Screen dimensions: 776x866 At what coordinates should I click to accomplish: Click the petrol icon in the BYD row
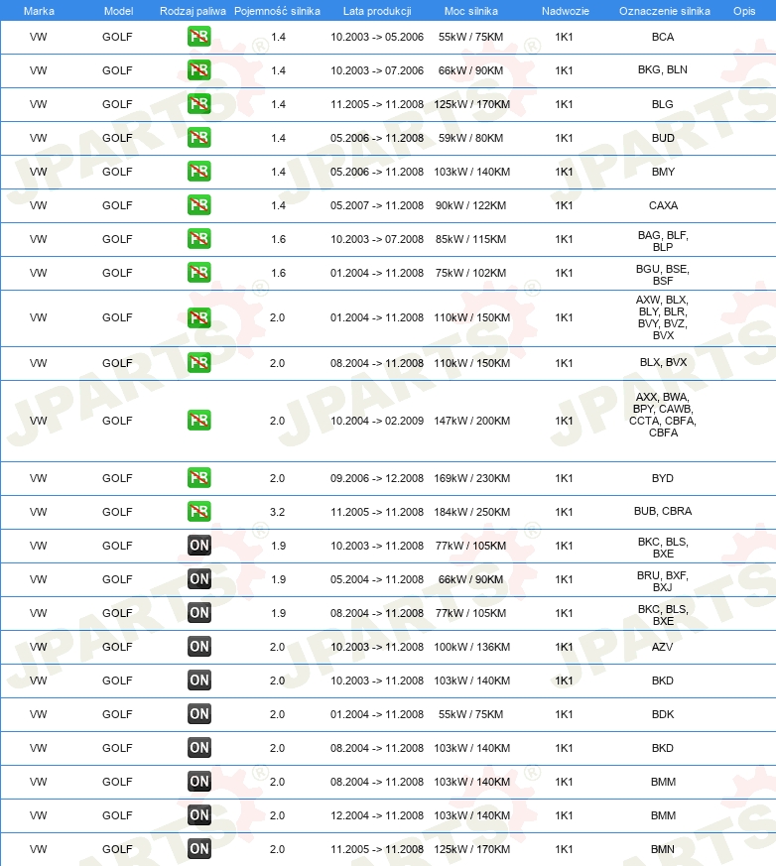[198, 478]
